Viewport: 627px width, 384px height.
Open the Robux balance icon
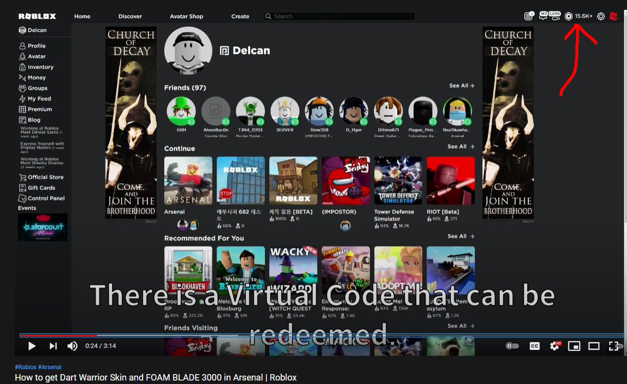tap(568, 16)
